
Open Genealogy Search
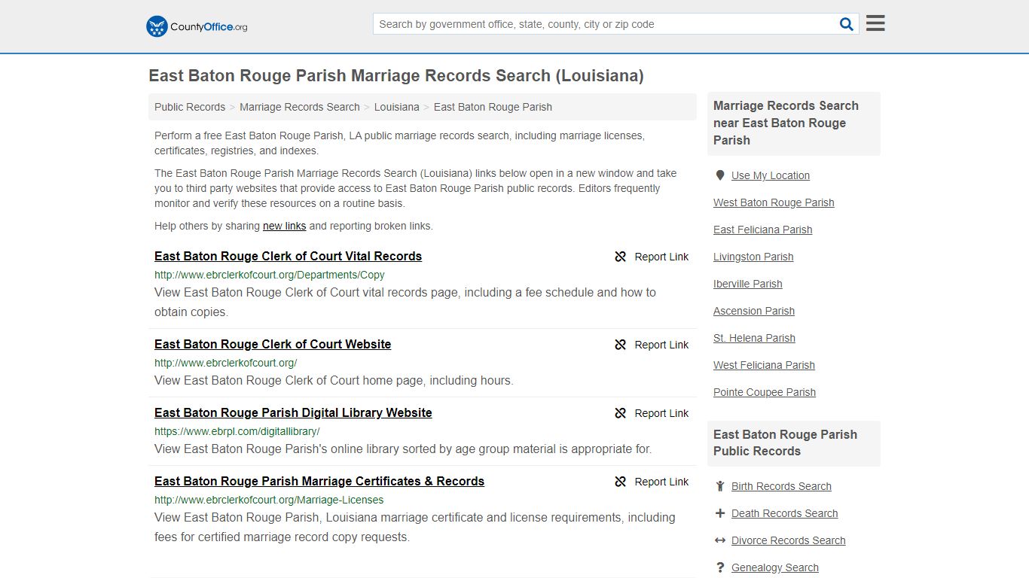point(774,567)
